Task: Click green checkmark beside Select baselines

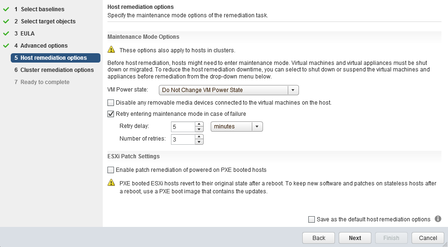Action: pyautogui.click(x=6, y=9)
